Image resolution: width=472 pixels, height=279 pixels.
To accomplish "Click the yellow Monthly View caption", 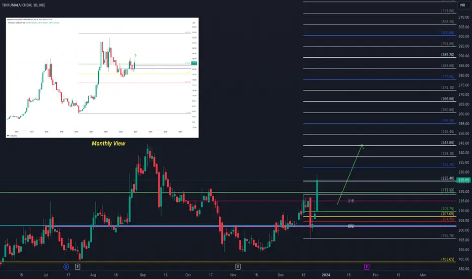I will 108,144.
